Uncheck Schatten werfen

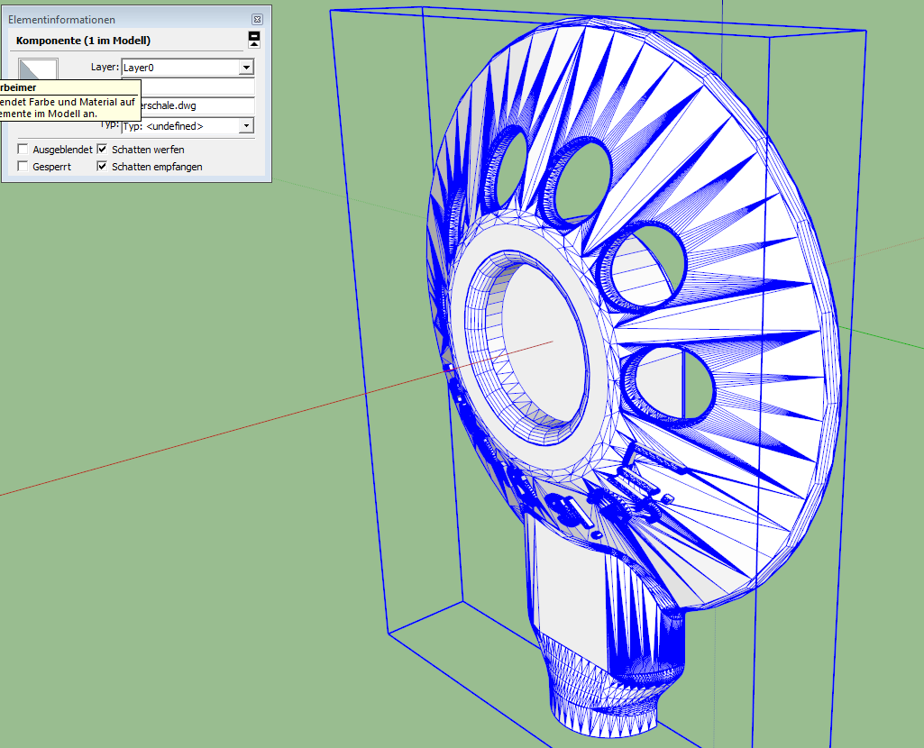point(103,149)
